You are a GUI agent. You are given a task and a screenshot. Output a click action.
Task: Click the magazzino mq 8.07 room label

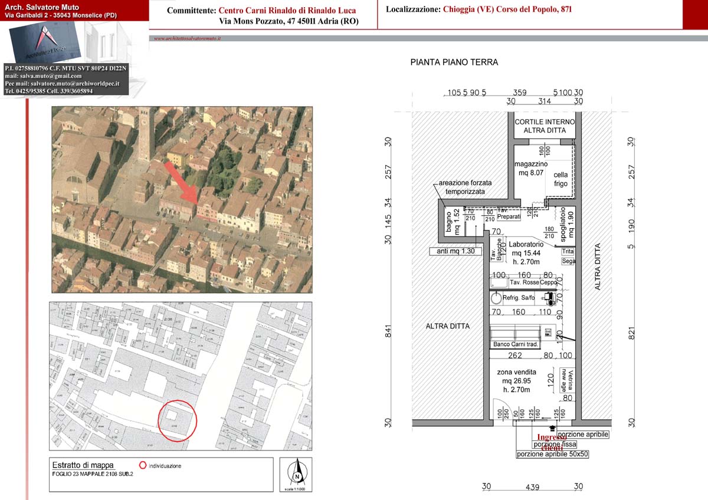(531, 168)
